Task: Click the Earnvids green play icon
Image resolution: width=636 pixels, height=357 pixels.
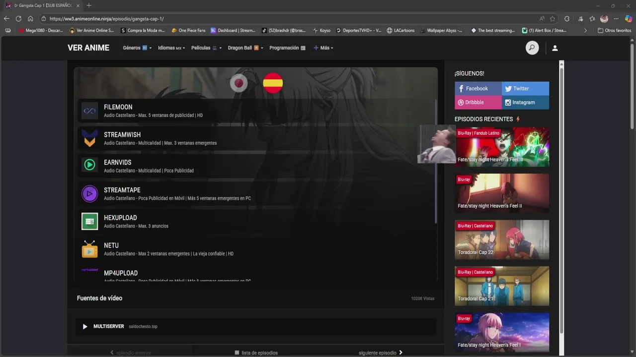Action: point(90,165)
